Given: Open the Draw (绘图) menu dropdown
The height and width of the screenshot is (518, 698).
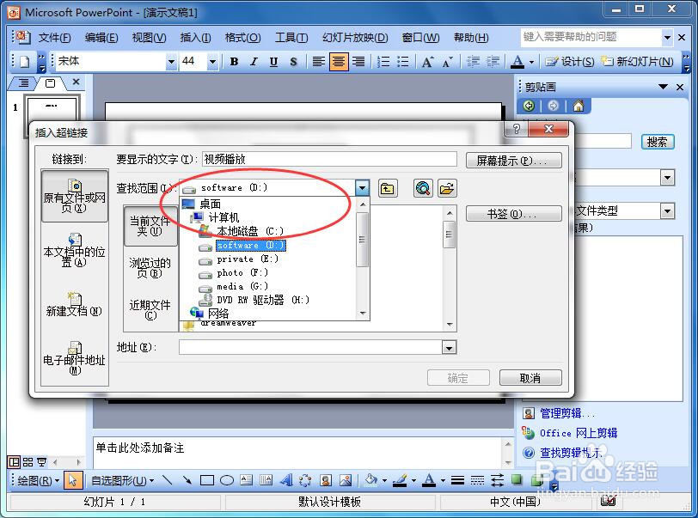Looking at the screenshot, I should 39,480.
